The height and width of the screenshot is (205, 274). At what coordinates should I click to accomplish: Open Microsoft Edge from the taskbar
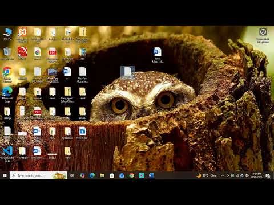click(x=92, y=175)
